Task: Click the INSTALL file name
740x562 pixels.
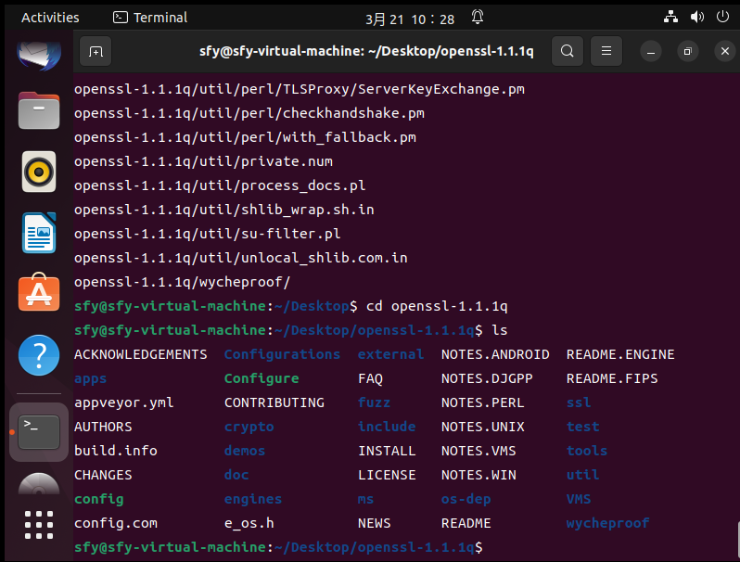Action: click(x=387, y=451)
